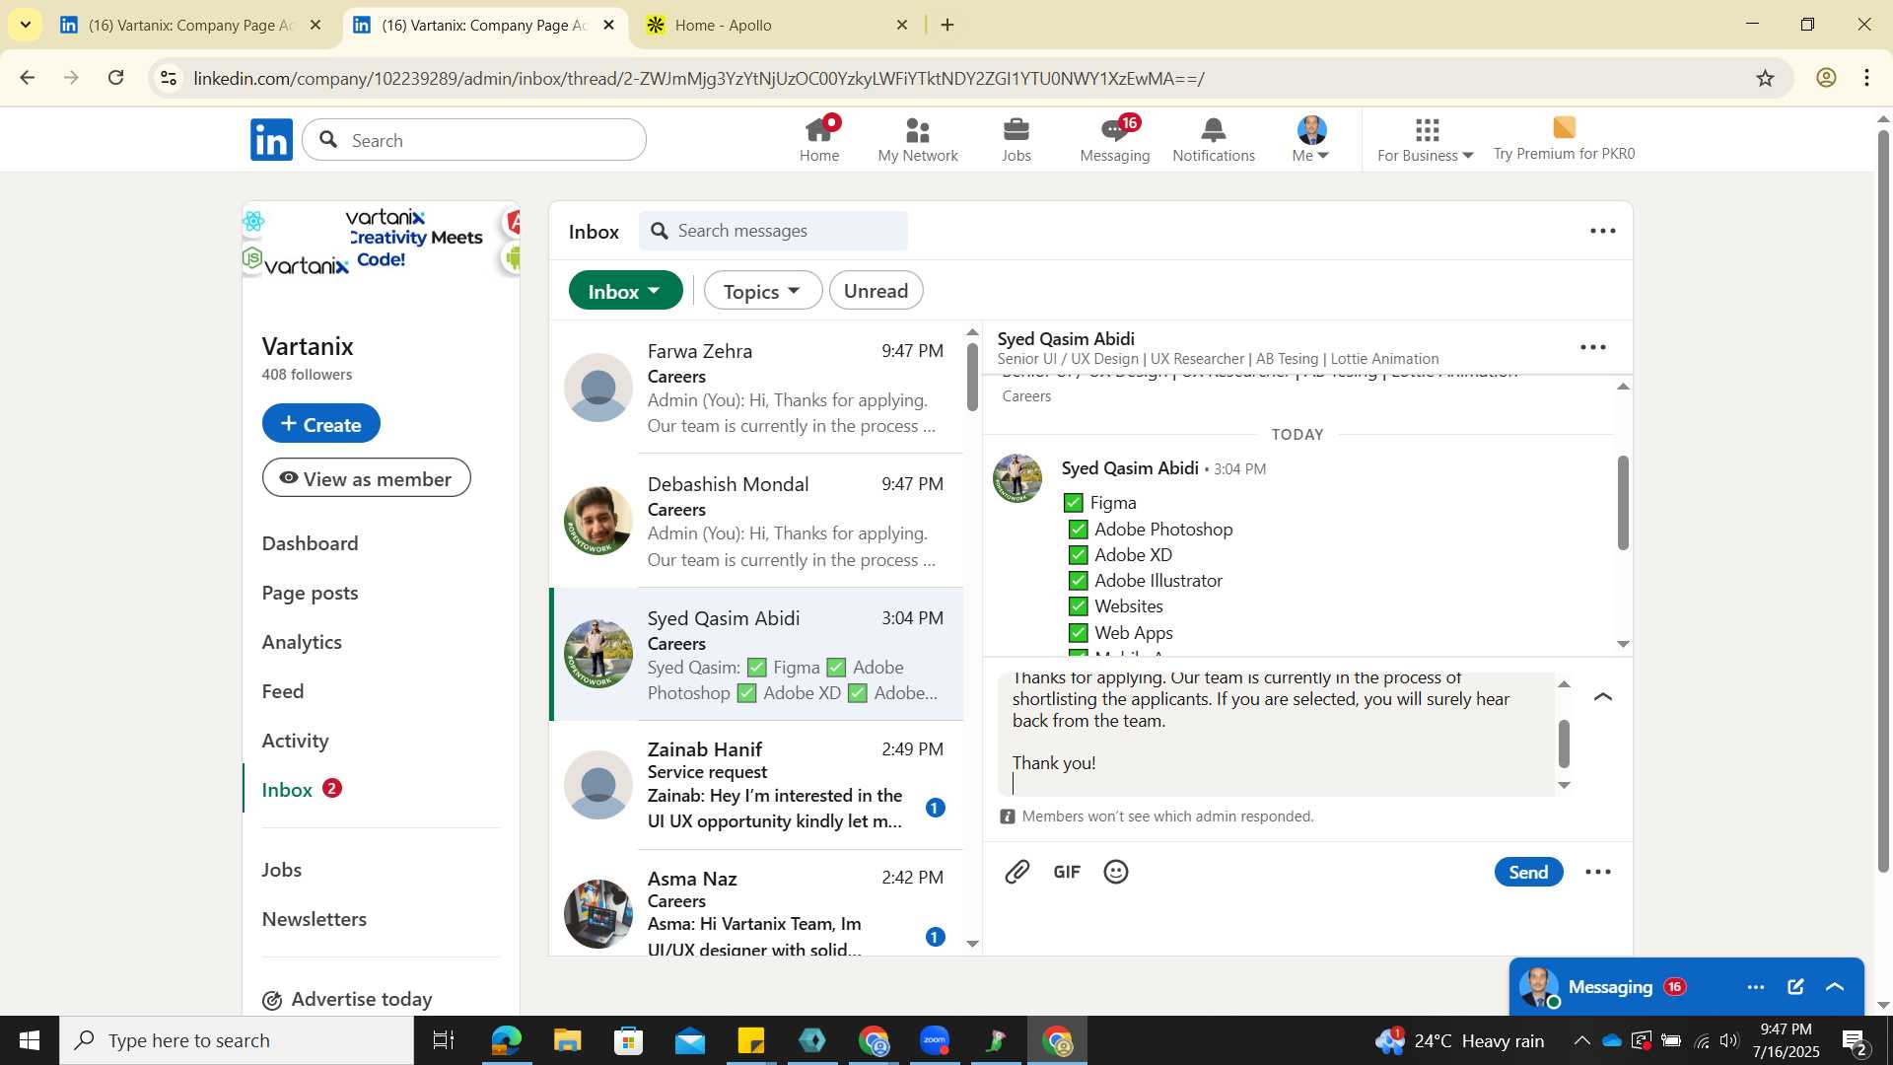This screenshot has height=1065, width=1893.
Task: Open the emoji picker smiley
Action: (1116, 872)
